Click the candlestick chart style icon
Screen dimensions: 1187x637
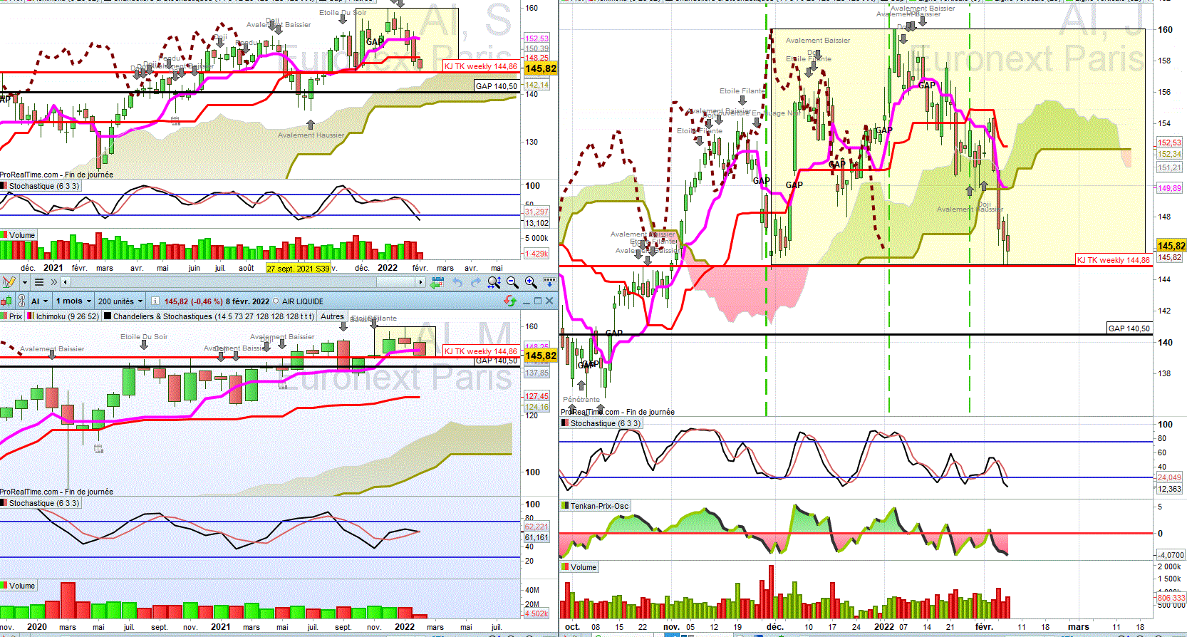tap(6, 301)
